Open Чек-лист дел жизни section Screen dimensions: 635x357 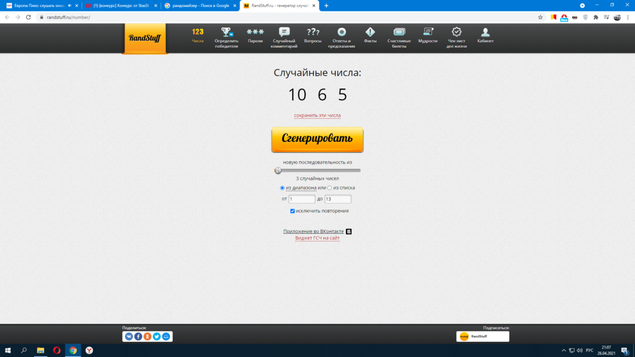(x=457, y=37)
